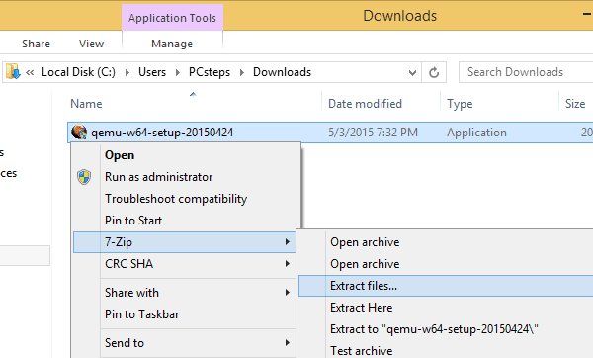
Task: Click the Downloads folder icon in the address bar
Action: tap(13, 72)
